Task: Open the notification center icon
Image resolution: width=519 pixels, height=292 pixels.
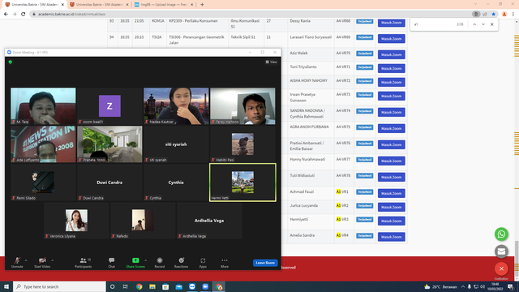Action: 511,286
